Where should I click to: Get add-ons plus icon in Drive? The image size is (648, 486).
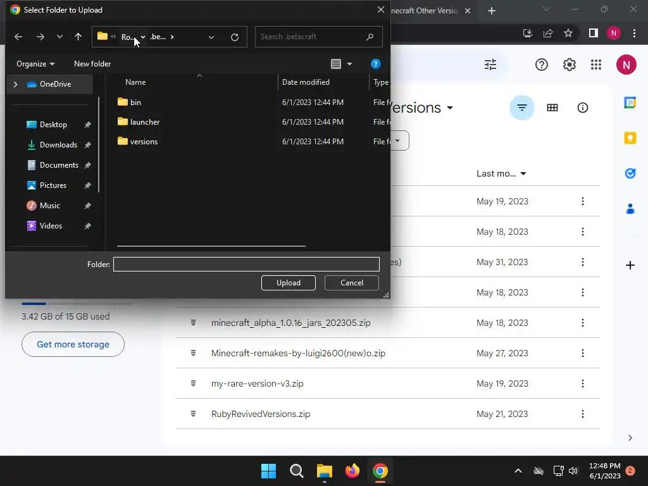pos(630,265)
